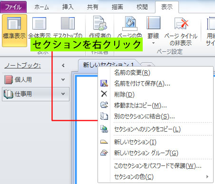
Task: Expand the 仕事用 notebook chevron
Action: coord(63,94)
